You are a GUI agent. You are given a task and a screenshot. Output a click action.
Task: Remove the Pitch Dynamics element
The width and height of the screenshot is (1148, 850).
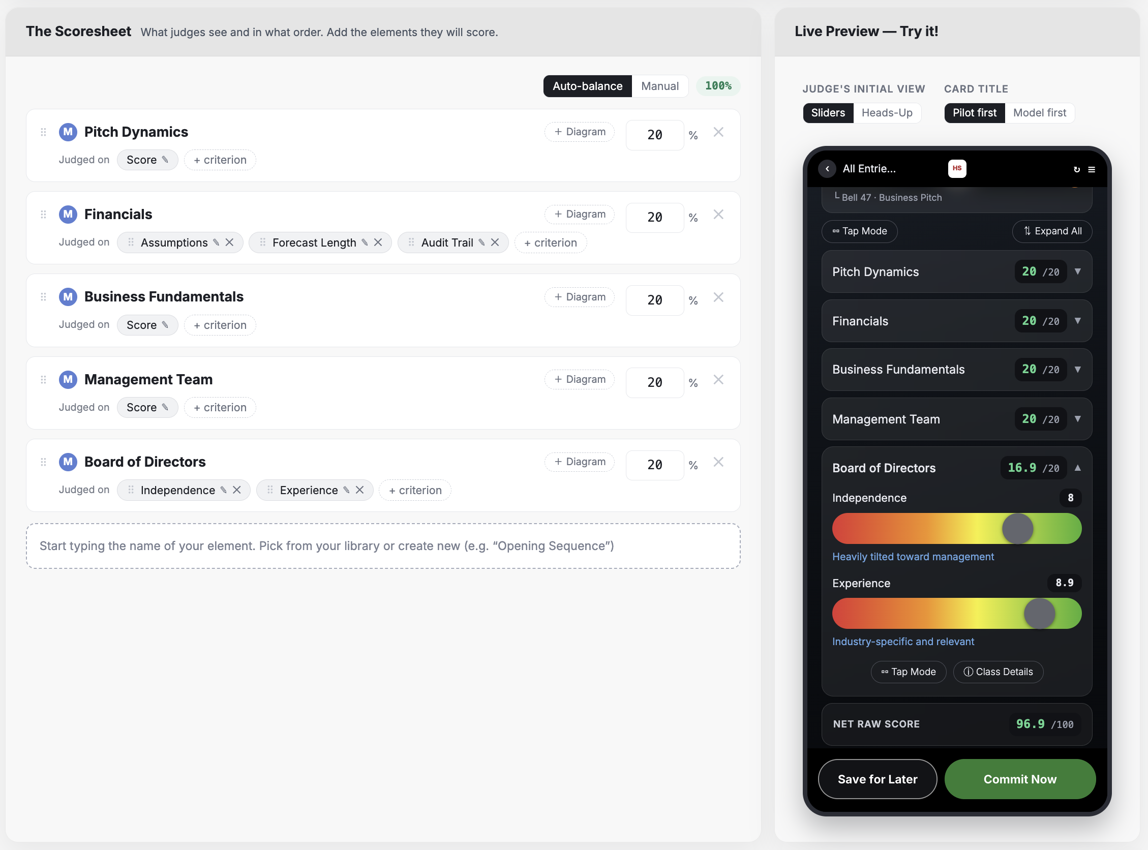point(718,132)
